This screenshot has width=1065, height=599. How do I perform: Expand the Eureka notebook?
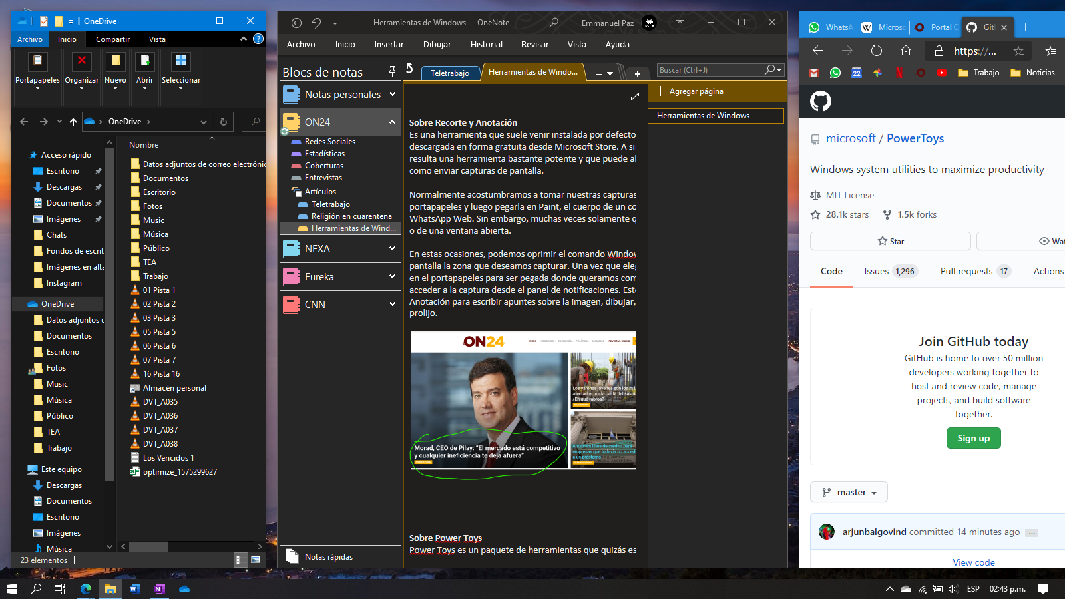click(x=392, y=276)
